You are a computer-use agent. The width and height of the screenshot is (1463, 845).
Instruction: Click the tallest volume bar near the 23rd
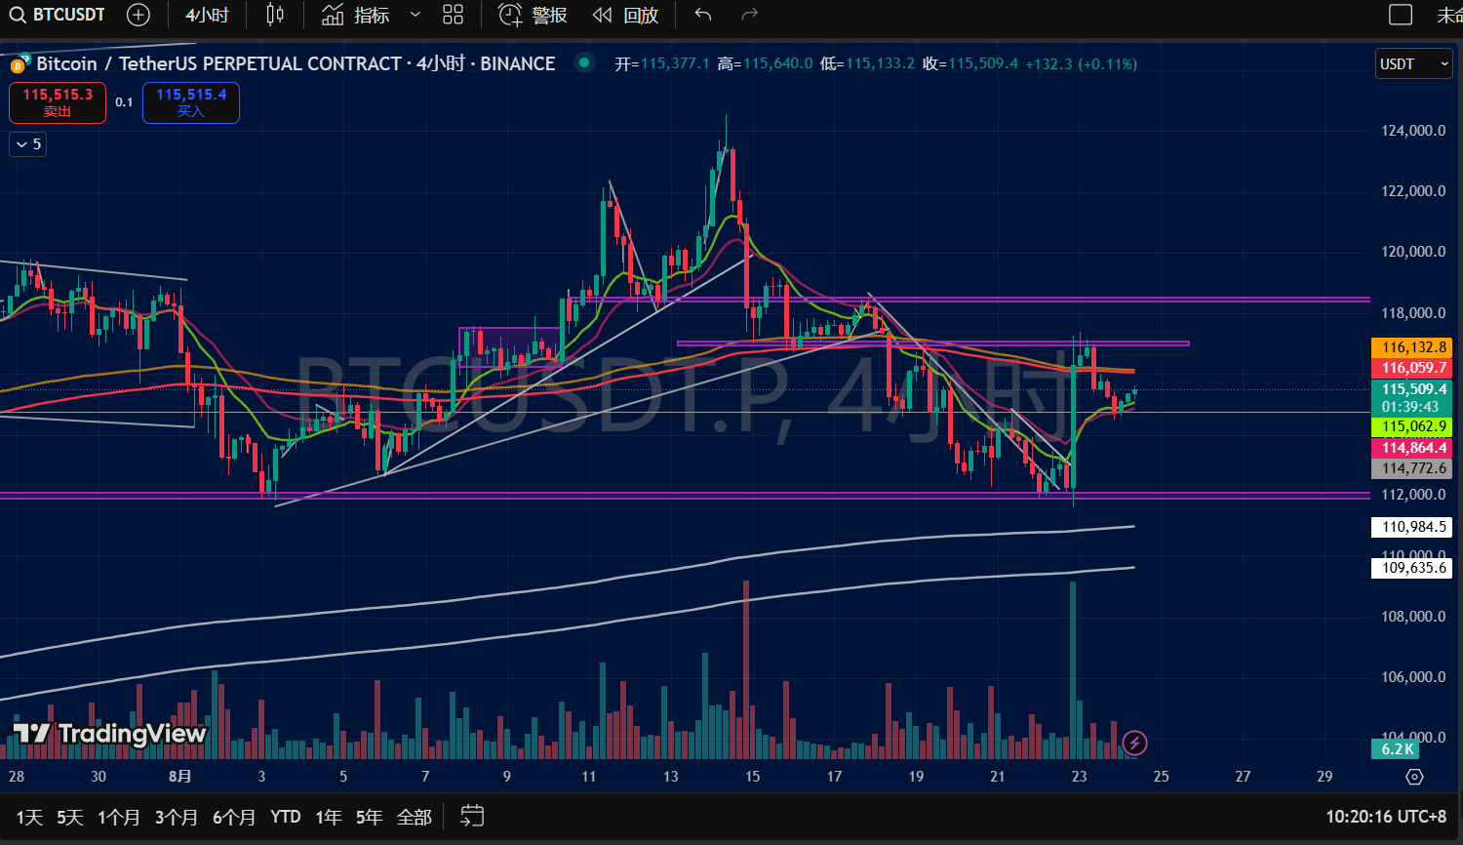click(x=1073, y=670)
